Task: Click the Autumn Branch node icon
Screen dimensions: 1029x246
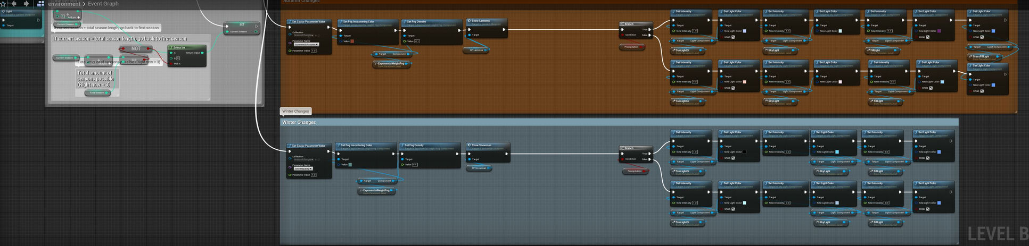Action: click(x=623, y=24)
